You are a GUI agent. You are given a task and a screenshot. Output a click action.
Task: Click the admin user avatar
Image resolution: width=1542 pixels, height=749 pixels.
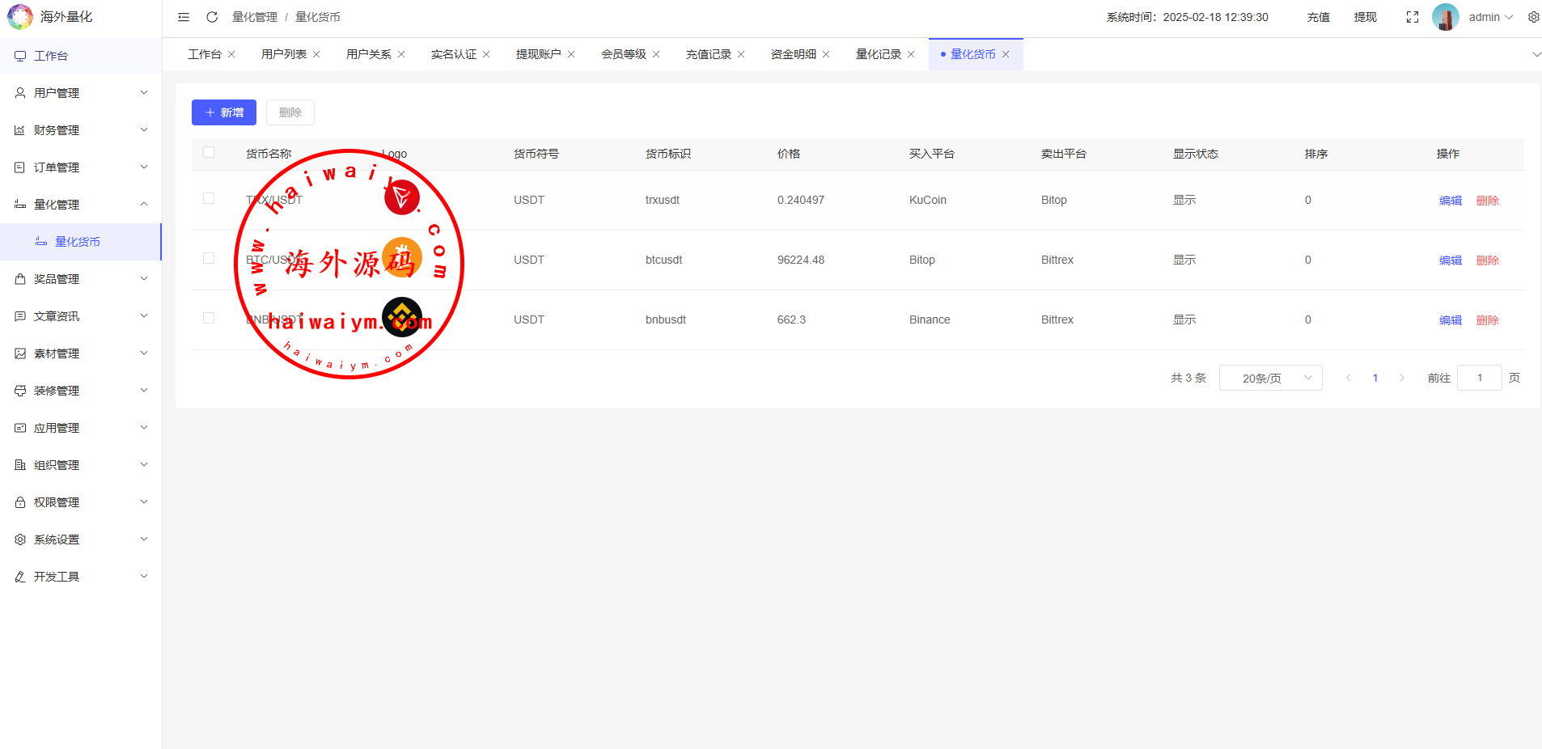point(1445,17)
